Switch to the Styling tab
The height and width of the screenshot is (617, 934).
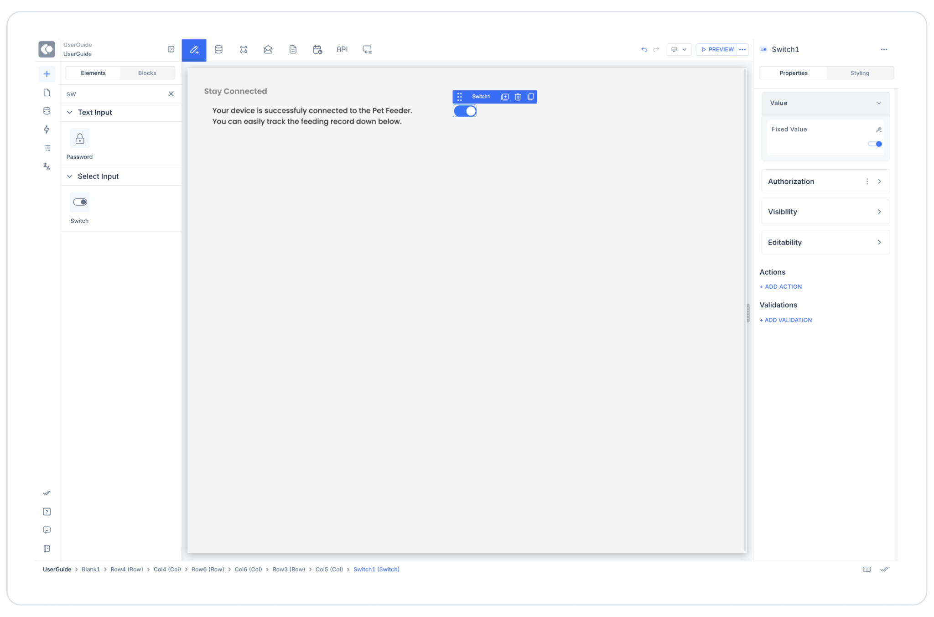[860, 73]
